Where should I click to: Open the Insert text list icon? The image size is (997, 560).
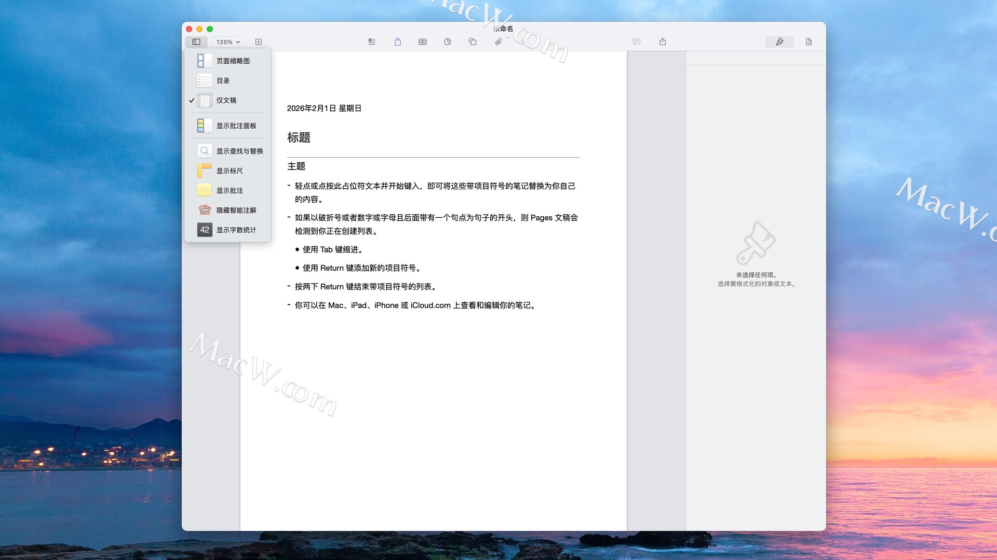pyautogui.click(x=372, y=42)
